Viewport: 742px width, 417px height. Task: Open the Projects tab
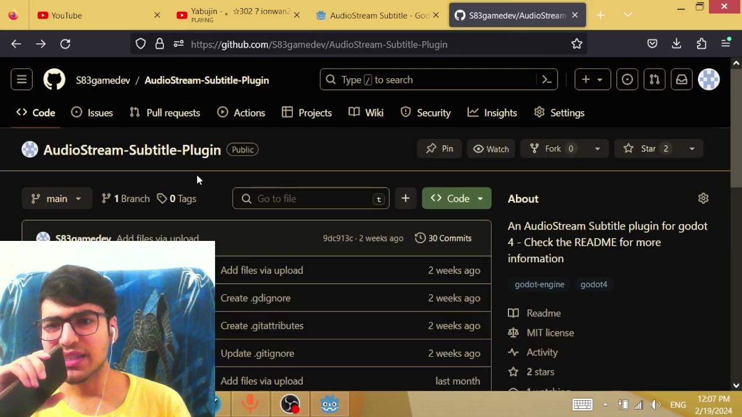307,113
